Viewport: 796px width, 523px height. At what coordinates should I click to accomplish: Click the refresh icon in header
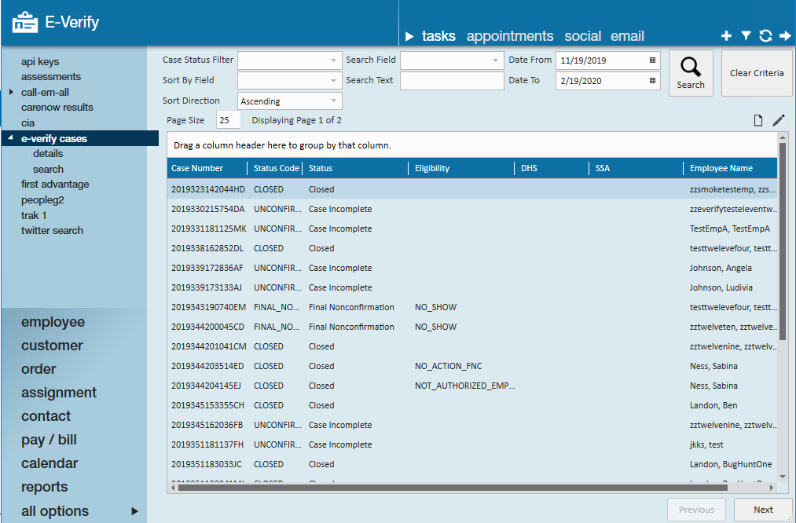pyautogui.click(x=765, y=35)
